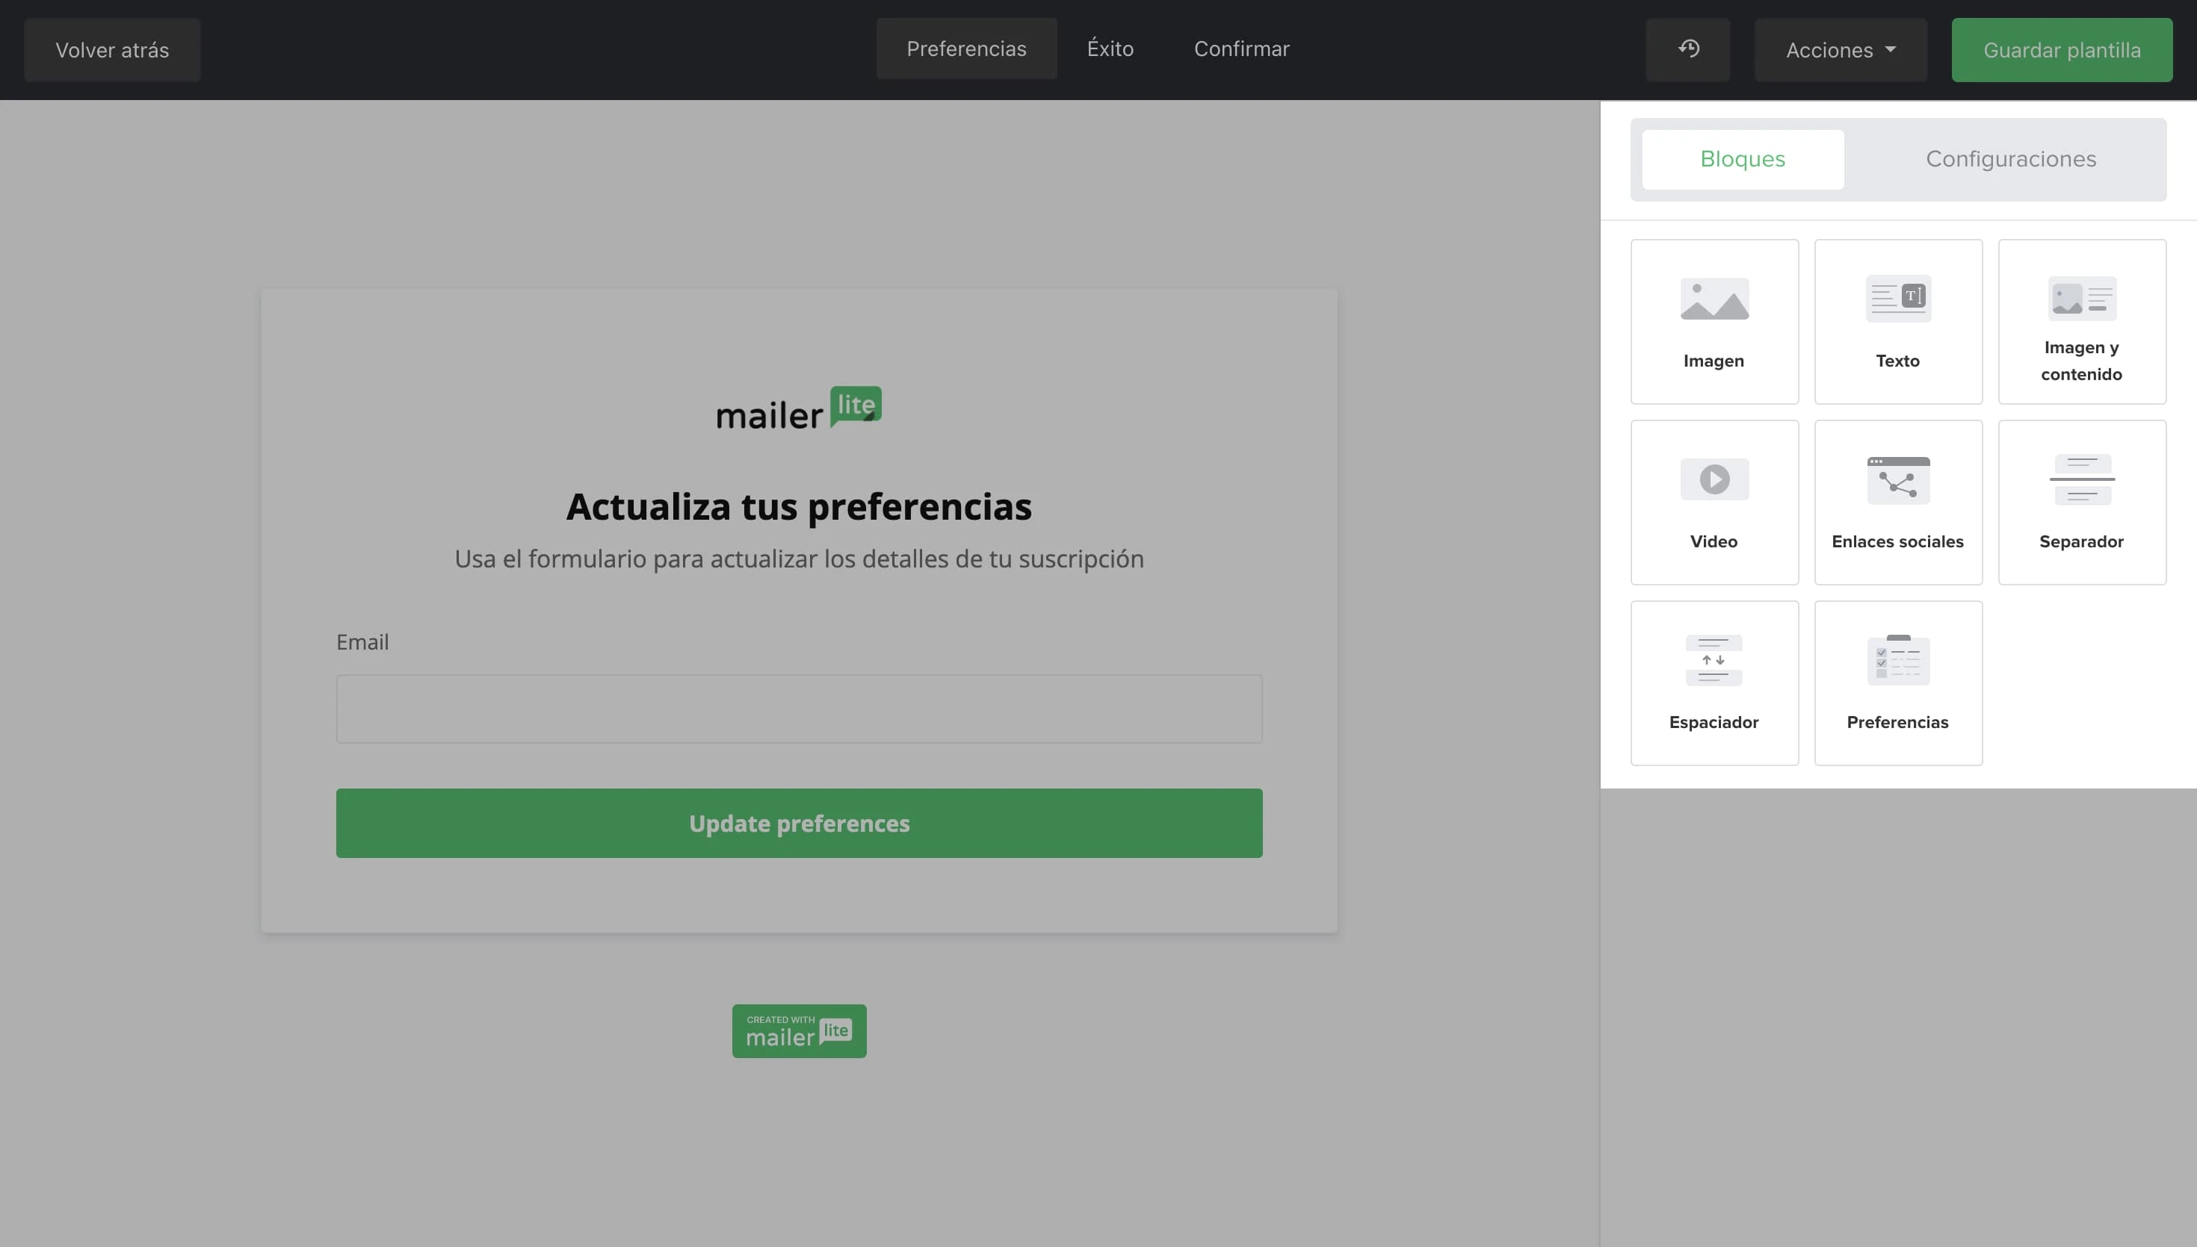Expand the Acciones dropdown
The image size is (2197, 1247).
click(1840, 50)
